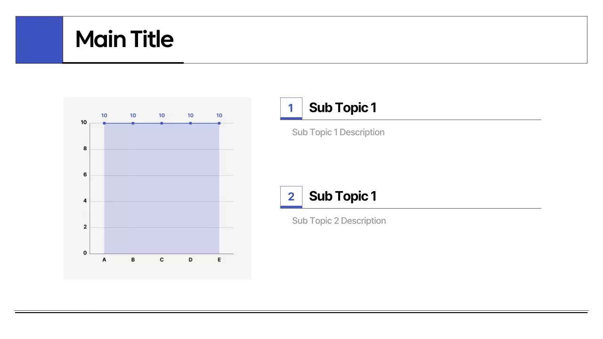Select the chart data point above A

click(104, 123)
